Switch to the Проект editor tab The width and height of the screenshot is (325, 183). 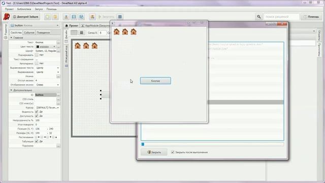(72, 25)
